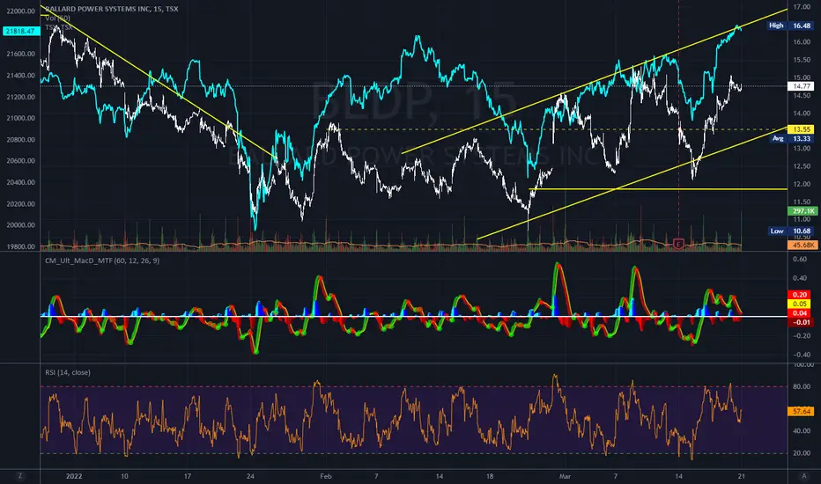821x484 pixels.
Task: Click the orange 45.68K volume average label
Action: tap(803, 245)
